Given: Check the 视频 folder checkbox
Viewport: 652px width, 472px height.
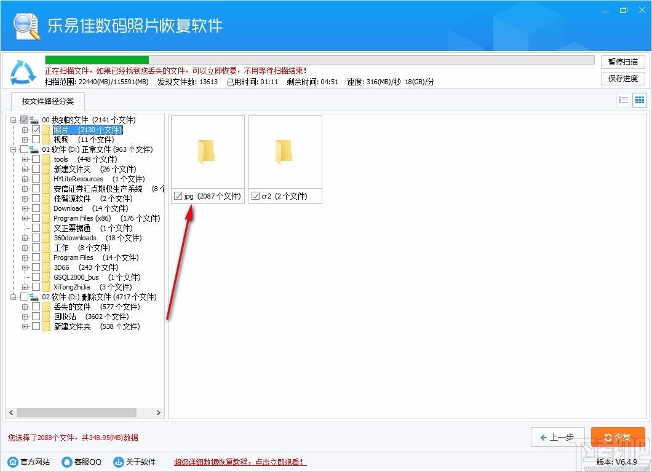Looking at the screenshot, I should (x=36, y=140).
